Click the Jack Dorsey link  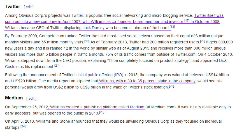tap(93, 28)
